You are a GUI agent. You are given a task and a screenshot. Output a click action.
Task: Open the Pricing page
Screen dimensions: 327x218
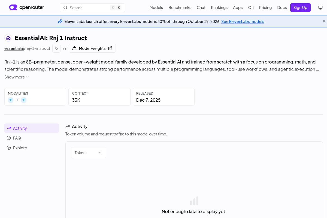coord(265,8)
